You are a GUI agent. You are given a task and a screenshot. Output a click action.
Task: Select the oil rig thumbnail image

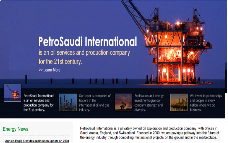(x=12, y=93)
